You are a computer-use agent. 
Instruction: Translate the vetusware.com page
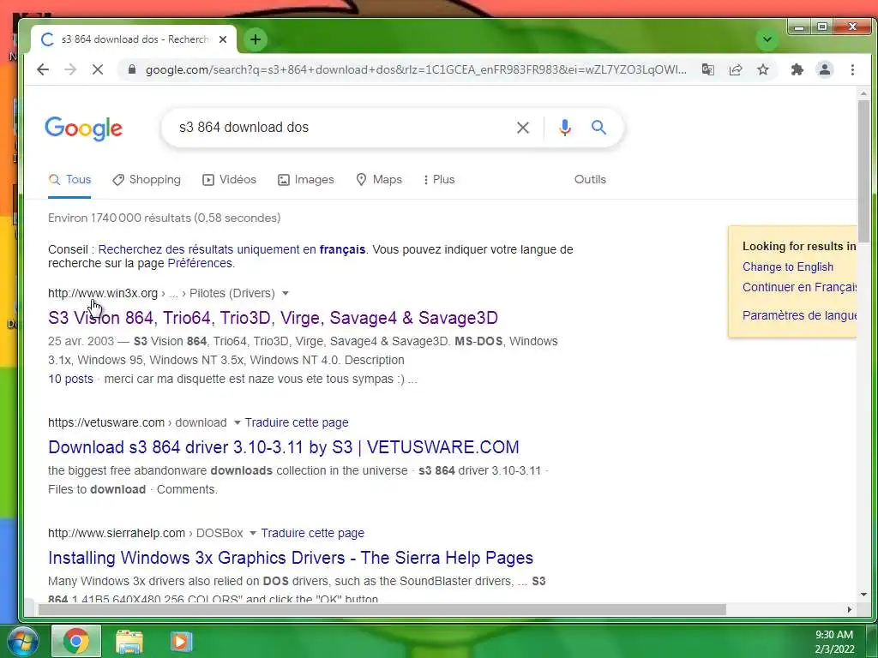point(297,422)
